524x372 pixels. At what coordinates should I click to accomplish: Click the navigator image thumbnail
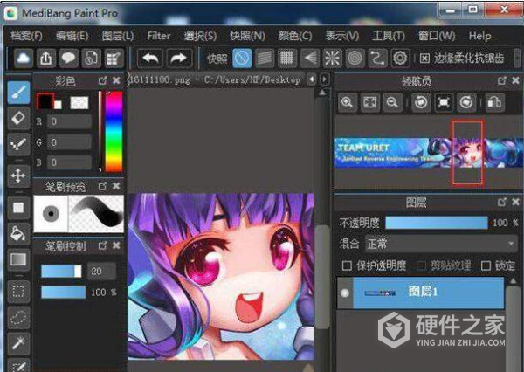[429, 153]
